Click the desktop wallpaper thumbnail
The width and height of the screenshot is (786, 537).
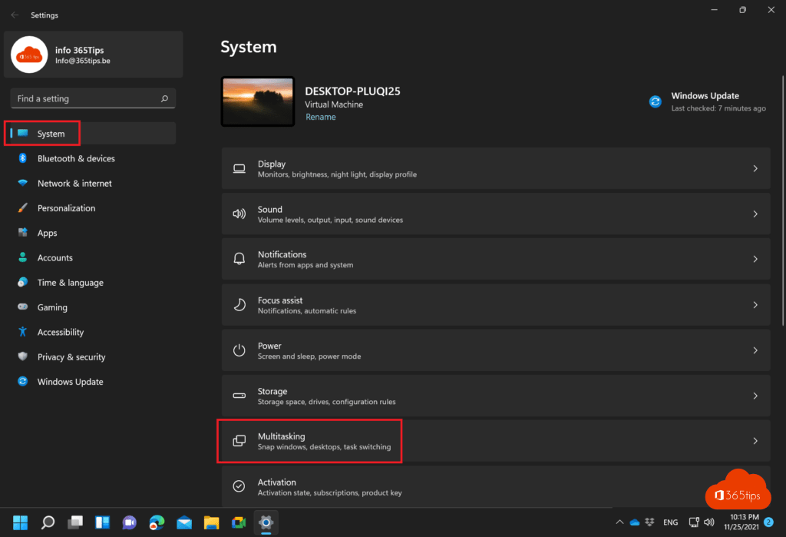coord(258,101)
